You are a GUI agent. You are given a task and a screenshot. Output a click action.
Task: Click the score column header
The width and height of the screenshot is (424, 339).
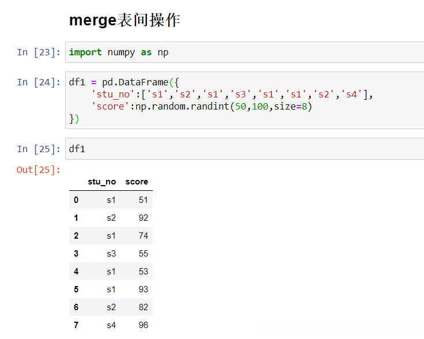pyautogui.click(x=137, y=182)
